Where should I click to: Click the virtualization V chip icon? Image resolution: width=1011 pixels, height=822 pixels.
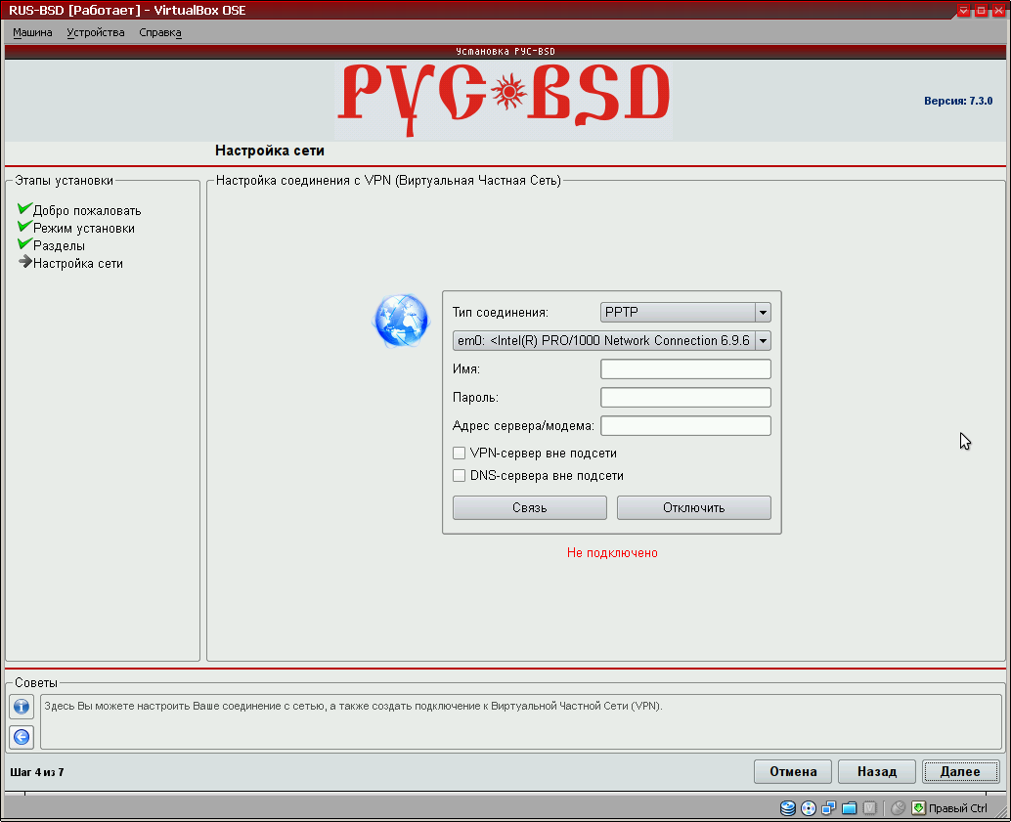point(870,807)
